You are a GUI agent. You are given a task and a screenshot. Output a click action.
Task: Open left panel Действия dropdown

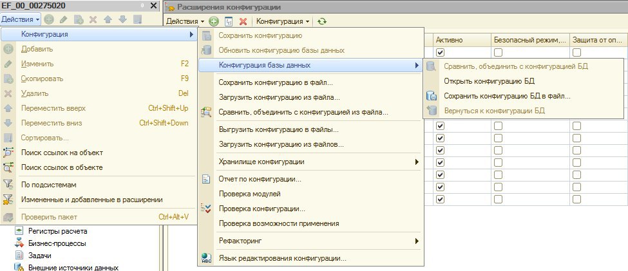(x=21, y=19)
